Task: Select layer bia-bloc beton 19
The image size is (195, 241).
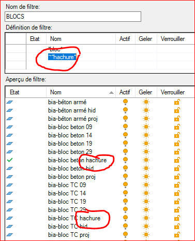Action: pyautogui.click(x=70, y=144)
